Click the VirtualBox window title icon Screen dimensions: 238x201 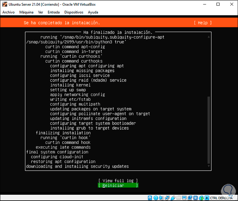[5, 4]
